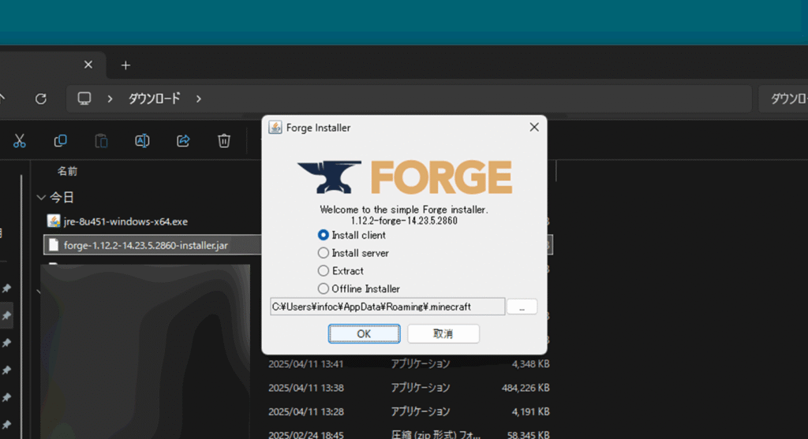Click the 圧縮 (zip 形式) type cell

[436, 434]
